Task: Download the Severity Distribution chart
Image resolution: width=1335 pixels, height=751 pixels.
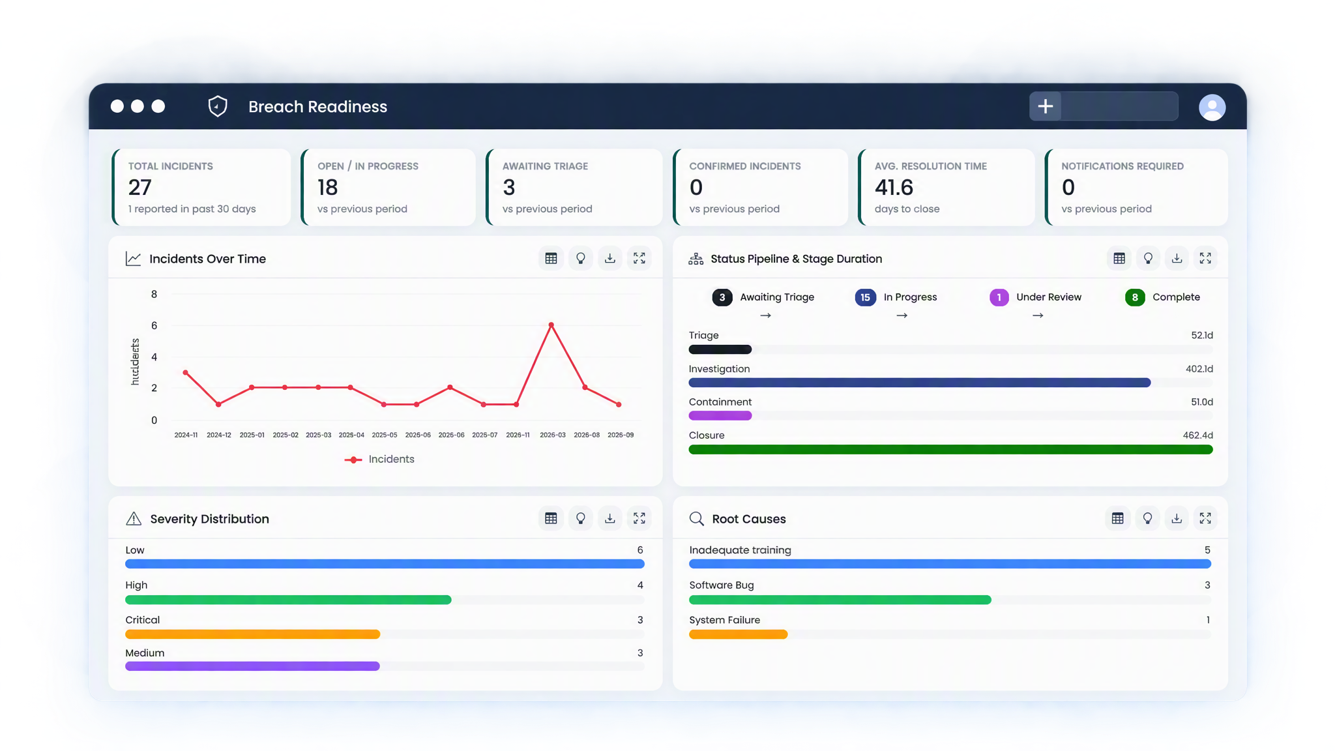Action: point(609,518)
